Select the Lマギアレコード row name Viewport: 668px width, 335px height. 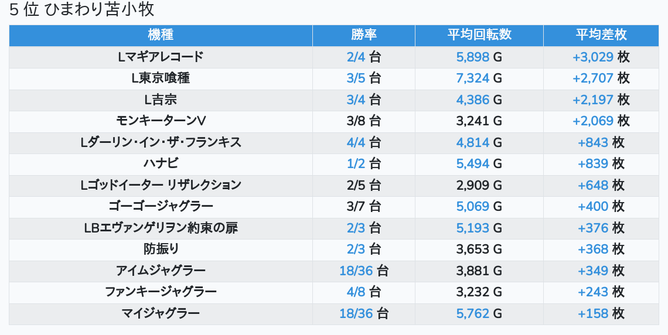click(x=161, y=57)
